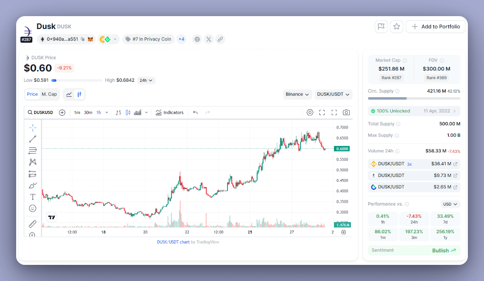
Task: Open the Indicators menu
Action: [169, 112]
